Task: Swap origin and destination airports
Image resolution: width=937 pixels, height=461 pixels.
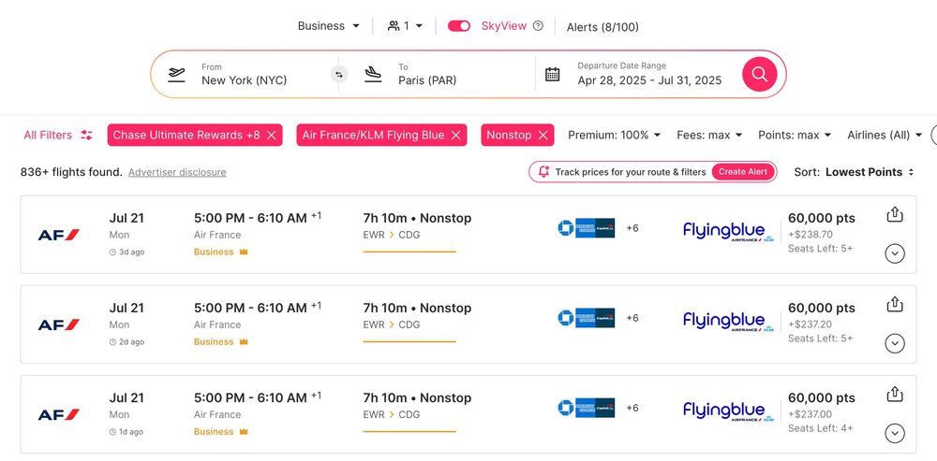Action: pos(339,74)
